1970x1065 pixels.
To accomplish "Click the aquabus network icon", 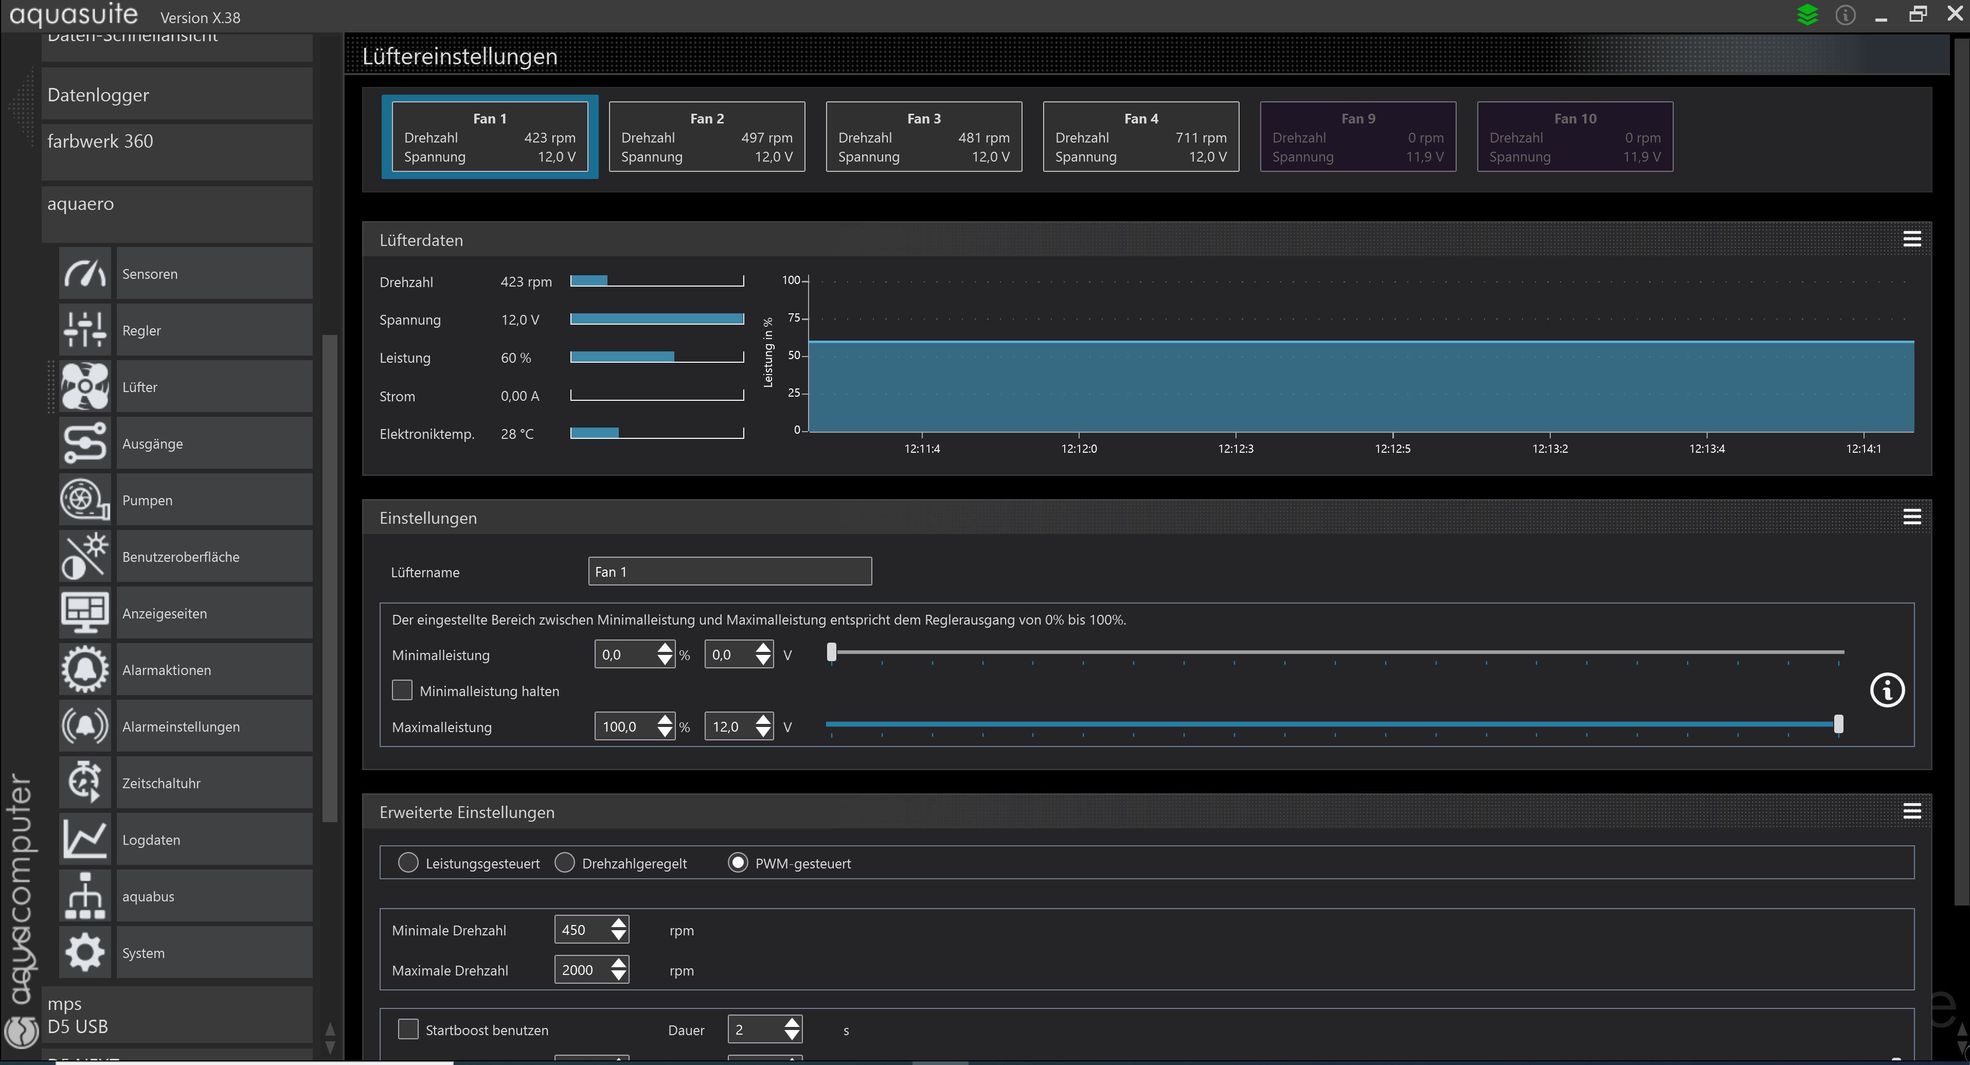I will [x=85, y=896].
